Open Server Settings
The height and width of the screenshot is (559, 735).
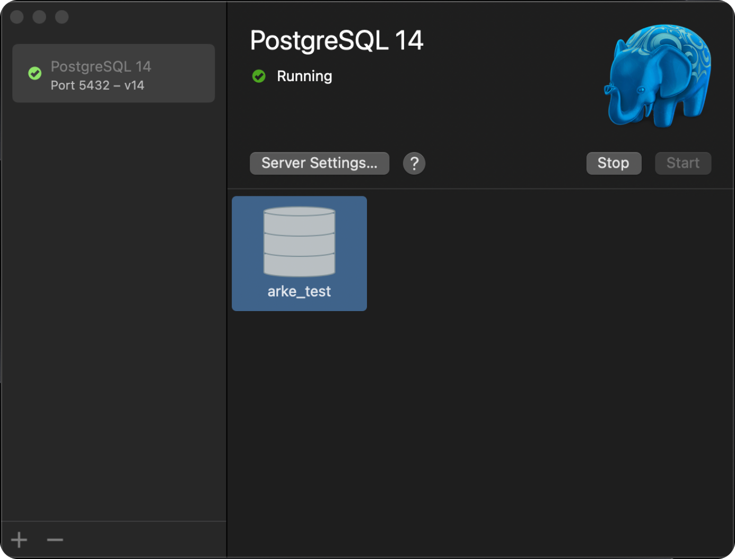click(x=319, y=163)
